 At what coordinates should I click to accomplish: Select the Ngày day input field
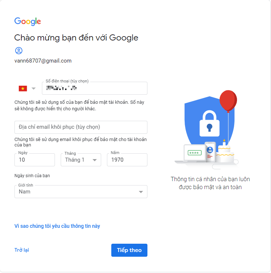(x=35, y=160)
